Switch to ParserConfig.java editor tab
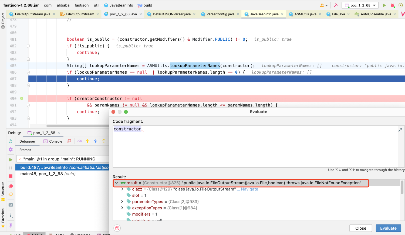Viewport: 405px width, 235px height. pyautogui.click(x=220, y=14)
